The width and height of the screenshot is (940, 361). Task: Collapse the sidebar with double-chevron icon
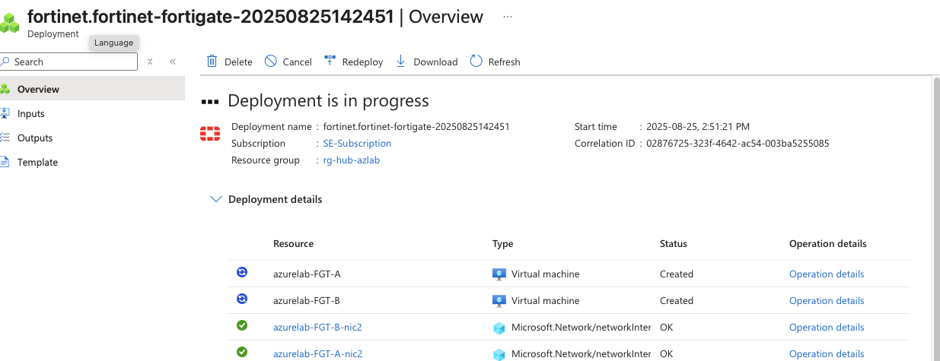(x=173, y=62)
